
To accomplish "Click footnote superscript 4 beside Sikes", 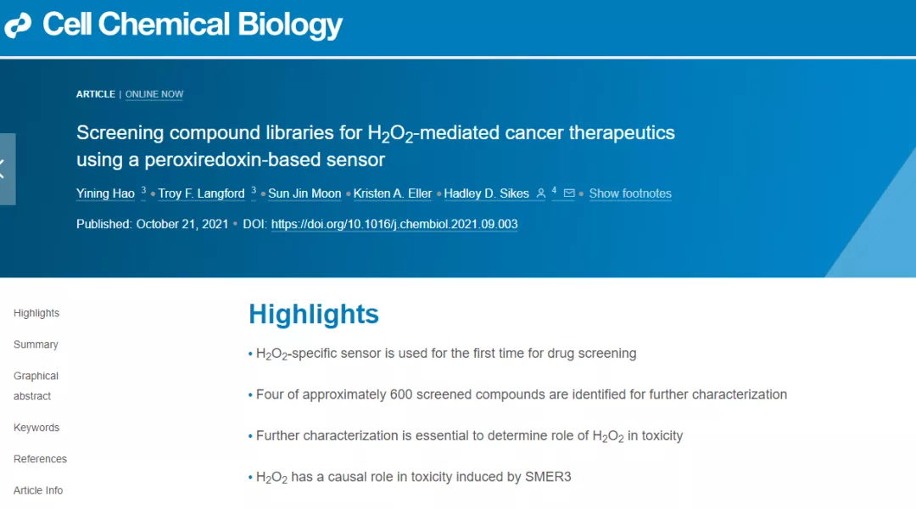I will pyautogui.click(x=554, y=190).
